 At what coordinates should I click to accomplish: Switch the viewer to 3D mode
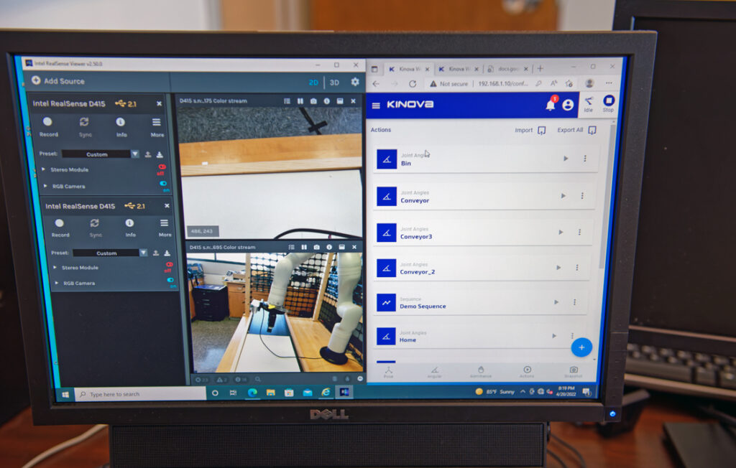[x=334, y=83]
